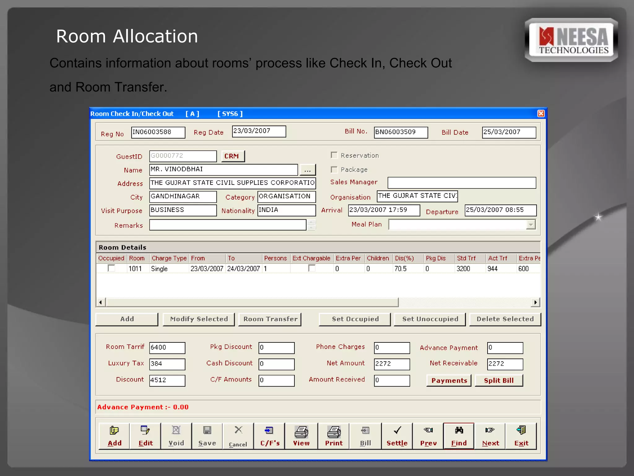Click the City field GANDHINAGAR
Image resolution: width=634 pixels, height=476 pixels.
click(183, 196)
